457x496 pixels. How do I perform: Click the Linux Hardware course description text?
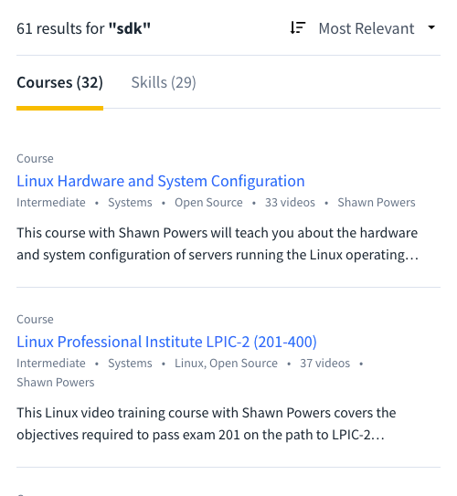(218, 244)
